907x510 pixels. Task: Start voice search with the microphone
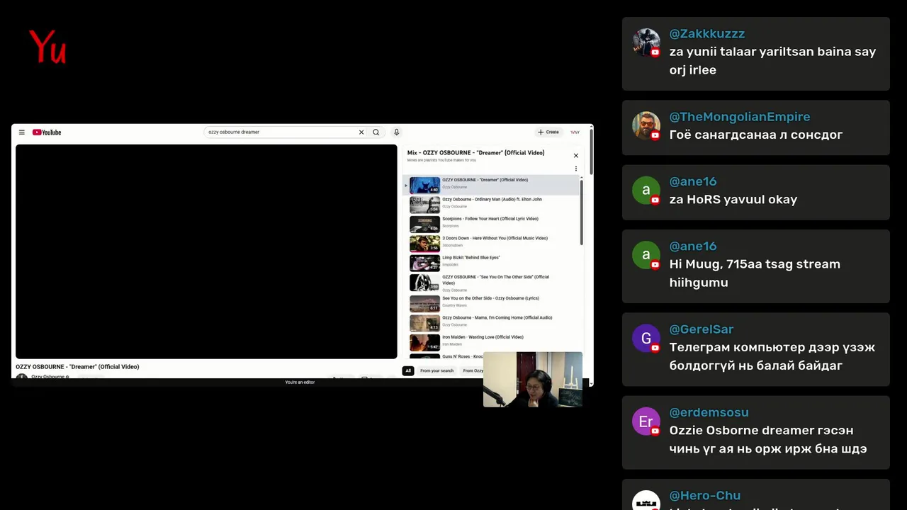397,132
